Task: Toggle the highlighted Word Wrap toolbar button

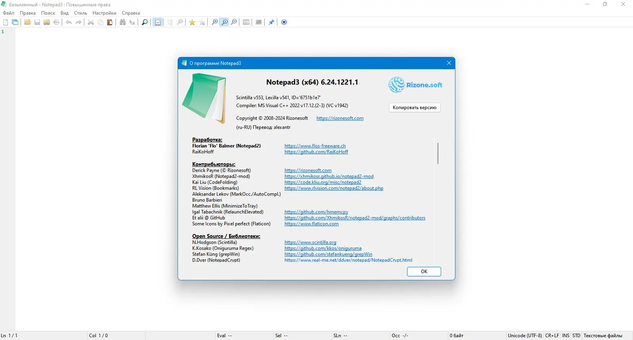Action: (157, 22)
